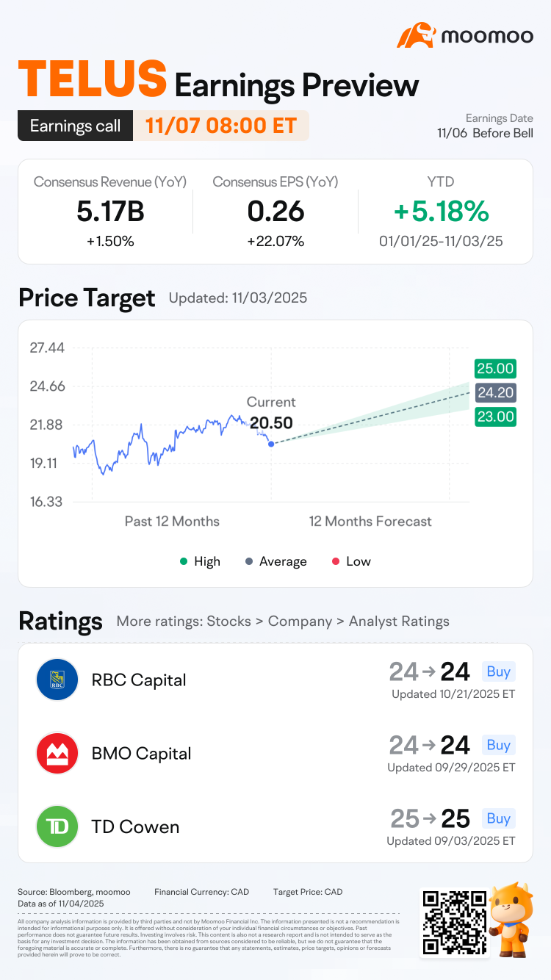The image size is (551, 980).
Task: Click the YTD +5.18% value
Action: pyautogui.click(x=441, y=212)
